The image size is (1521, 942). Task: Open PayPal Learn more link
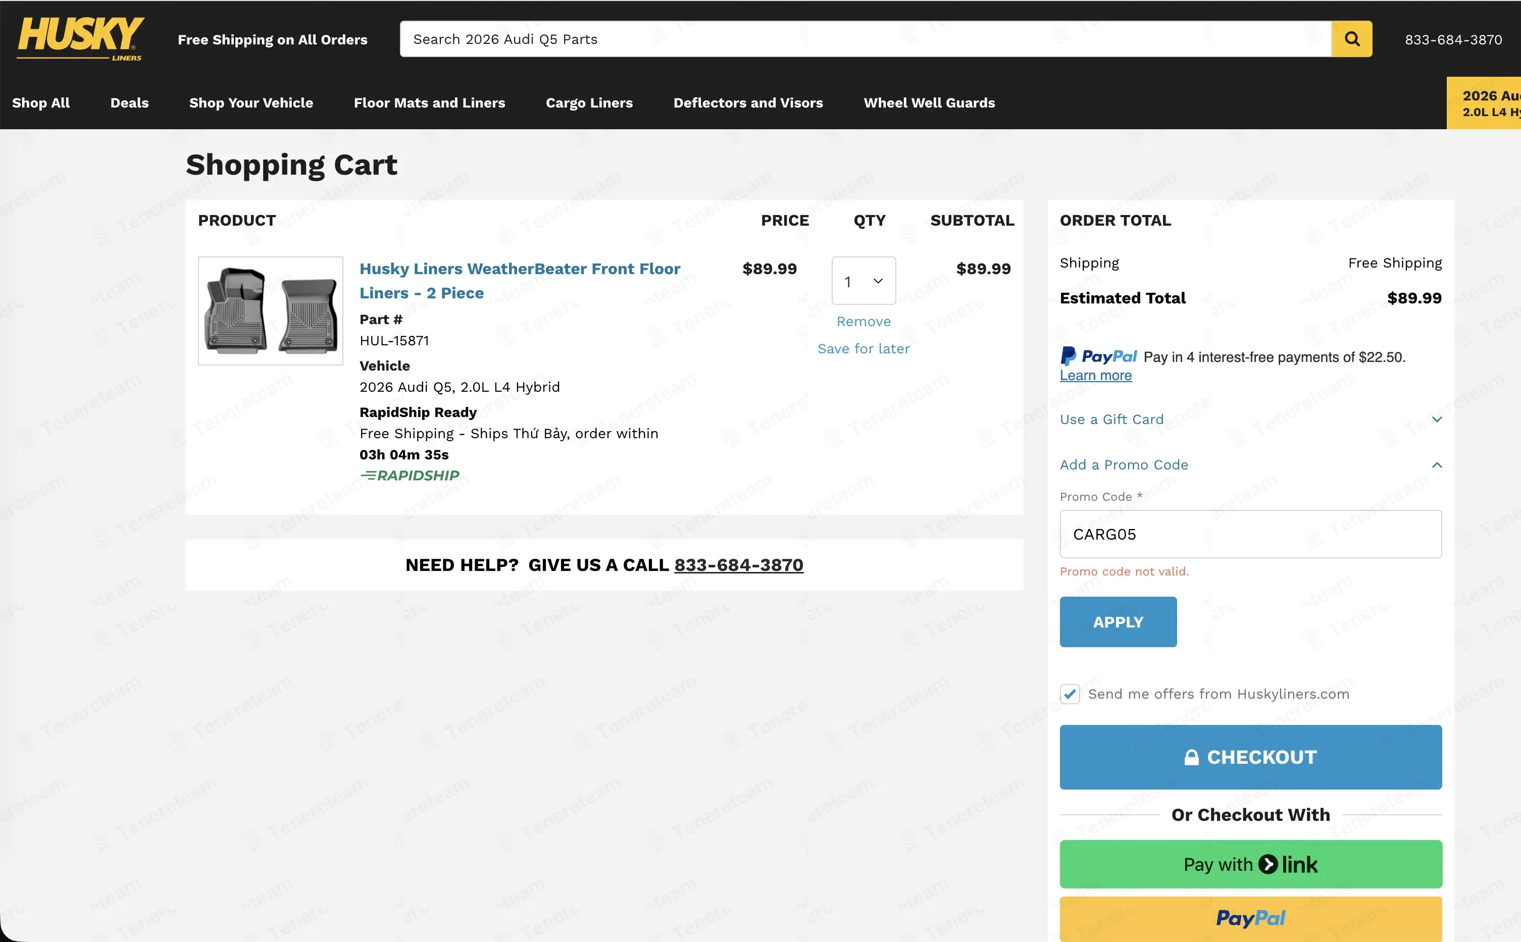click(1095, 376)
